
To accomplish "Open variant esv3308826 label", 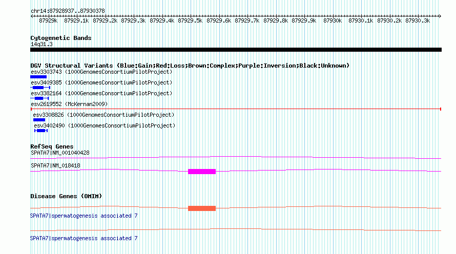I will (x=103, y=115).
